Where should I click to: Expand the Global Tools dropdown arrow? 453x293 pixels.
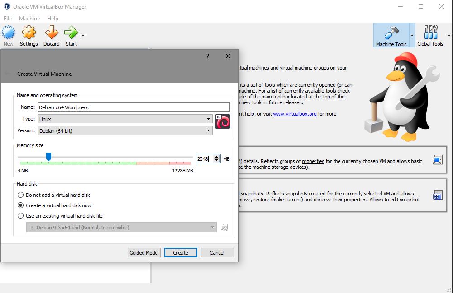pos(449,36)
